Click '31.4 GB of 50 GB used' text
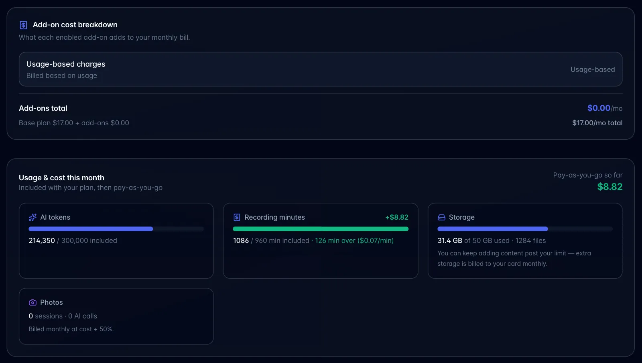The height and width of the screenshot is (363, 642). point(473,241)
